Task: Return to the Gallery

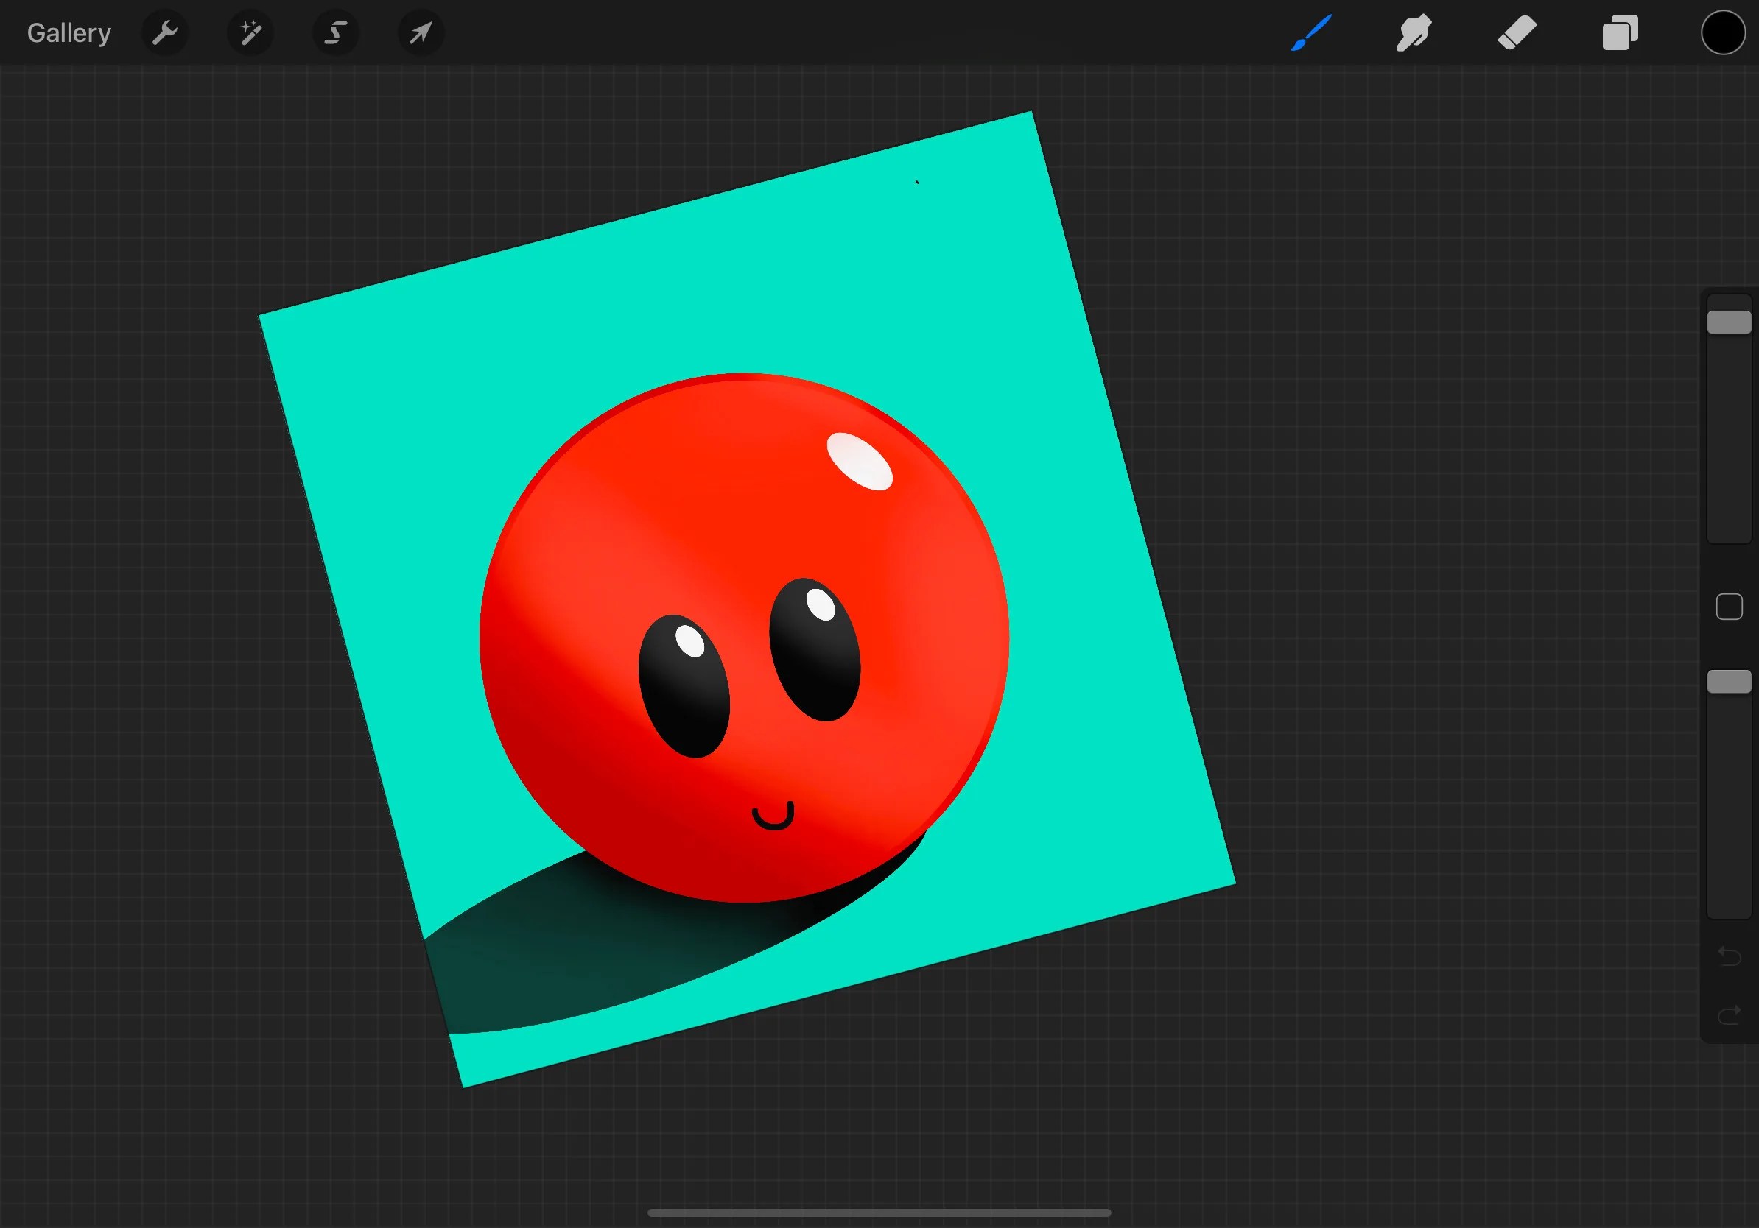Action: [69, 33]
